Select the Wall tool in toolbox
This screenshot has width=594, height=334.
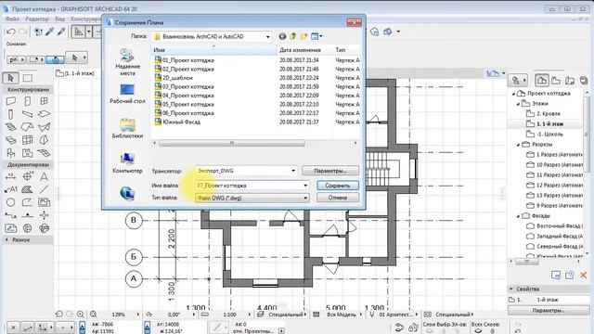tap(10, 101)
